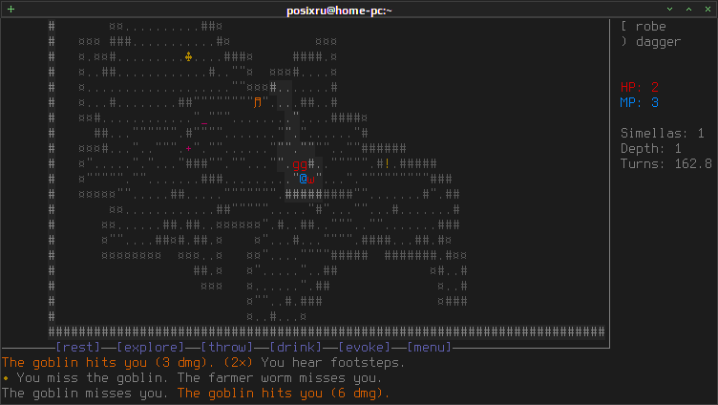
Task: Close the terminal window with X
Action: click(x=707, y=10)
